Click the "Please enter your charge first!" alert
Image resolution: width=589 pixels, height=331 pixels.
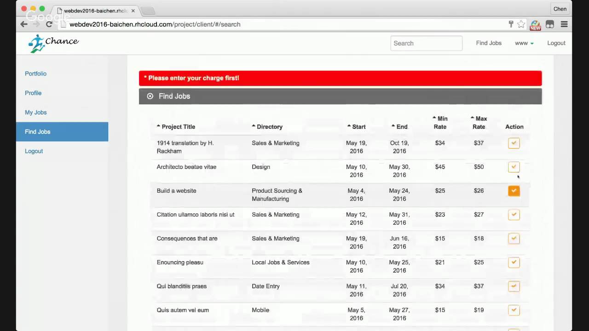(x=341, y=78)
